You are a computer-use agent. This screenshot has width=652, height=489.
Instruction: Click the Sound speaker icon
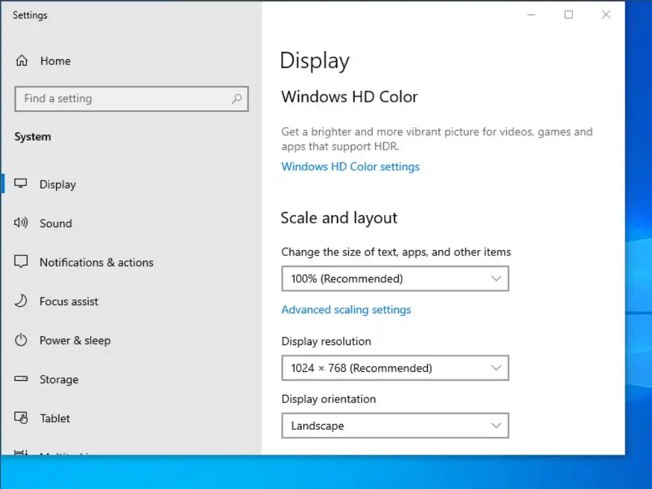[x=21, y=223]
